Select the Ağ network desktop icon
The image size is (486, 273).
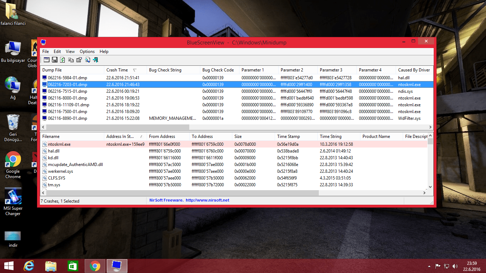[x=13, y=88]
